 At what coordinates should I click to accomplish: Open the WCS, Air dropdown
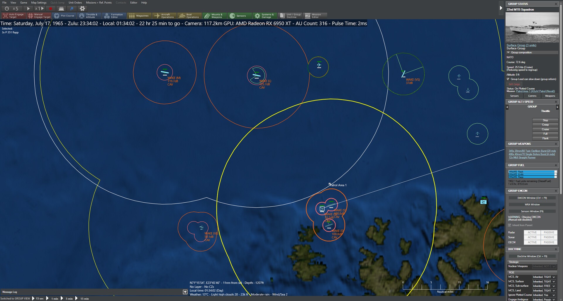pos(544,277)
